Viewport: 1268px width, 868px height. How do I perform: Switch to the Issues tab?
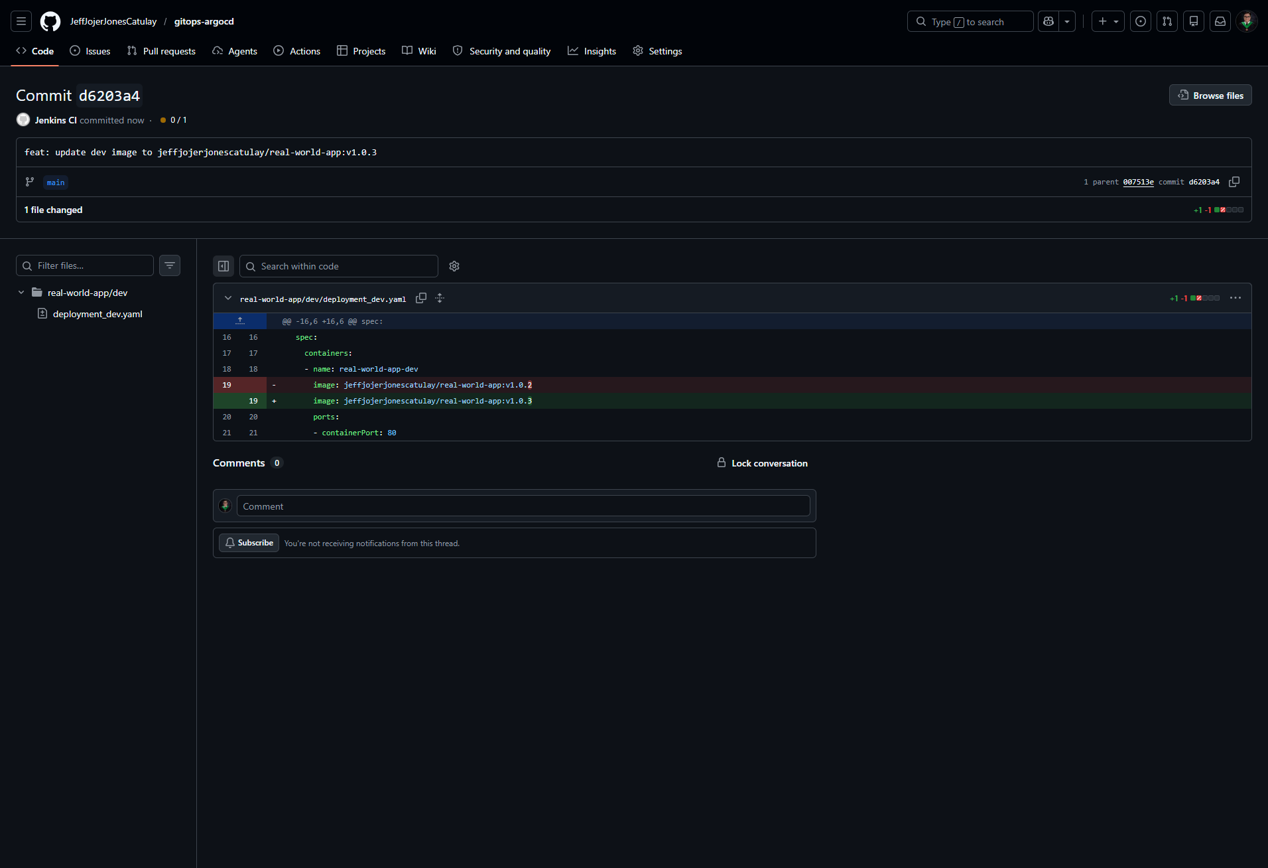pos(90,51)
